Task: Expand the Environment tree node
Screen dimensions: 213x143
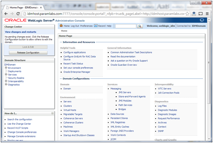Action: 6,68
